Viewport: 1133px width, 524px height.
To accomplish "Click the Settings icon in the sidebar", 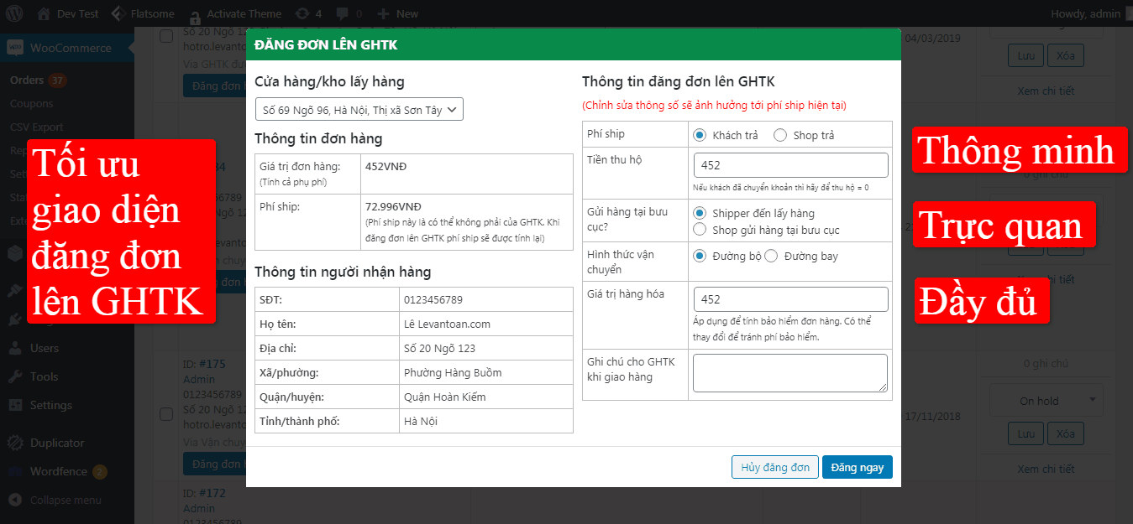I will coord(14,405).
